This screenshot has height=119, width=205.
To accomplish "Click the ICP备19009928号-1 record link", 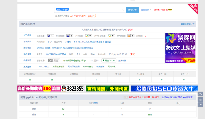I will pos(56,54).
